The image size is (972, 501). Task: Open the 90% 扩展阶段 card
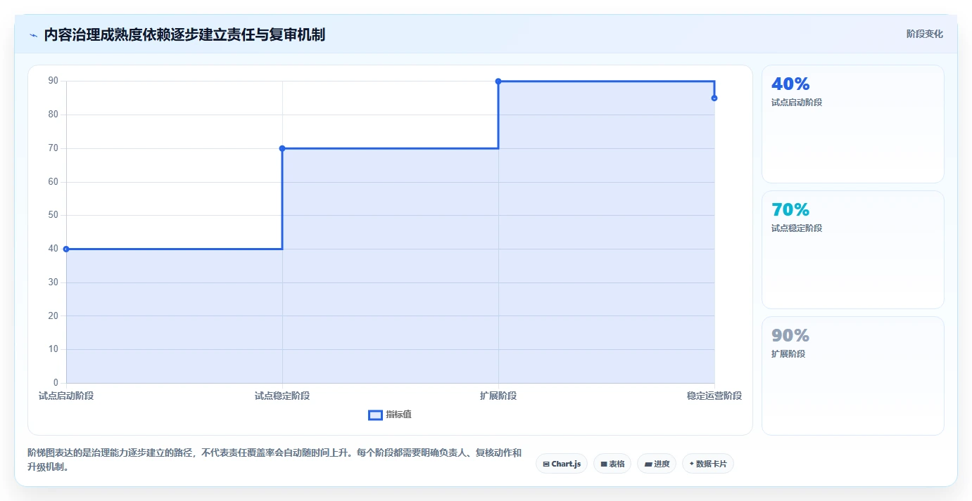[853, 376]
